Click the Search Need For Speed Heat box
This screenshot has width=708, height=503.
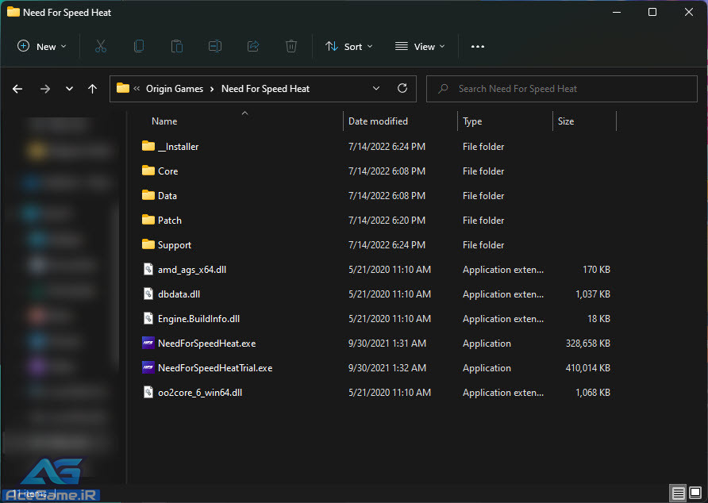(x=564, y=89)
